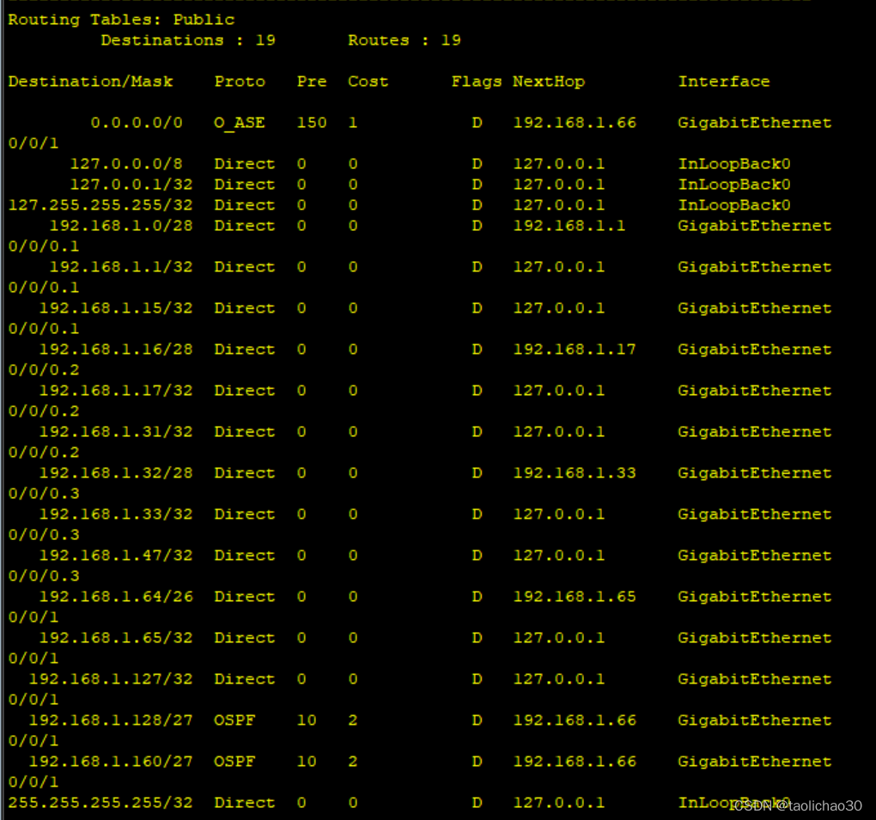Select the default route 0.0.0.0/0 entry

tap(137, 122)
